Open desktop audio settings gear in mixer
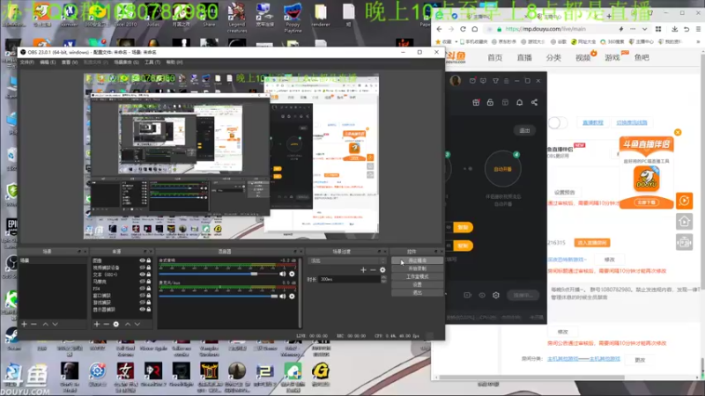705x396 pixels. pos(292,274)
